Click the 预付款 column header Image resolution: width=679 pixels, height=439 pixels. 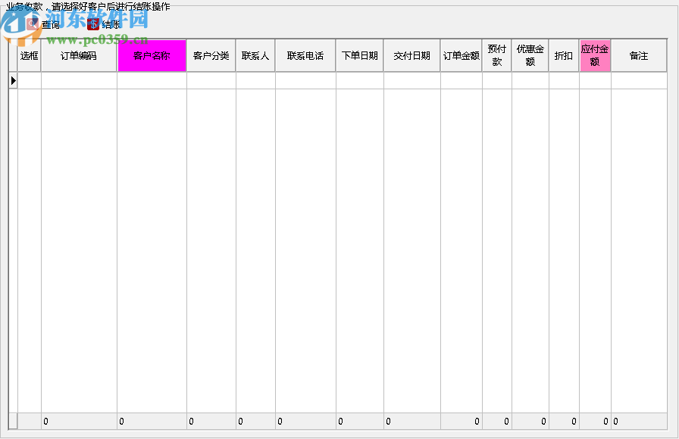497,56
